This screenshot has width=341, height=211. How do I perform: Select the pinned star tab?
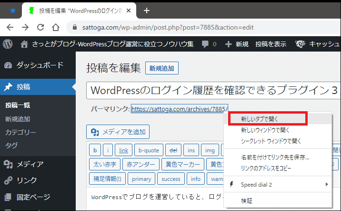13,11
